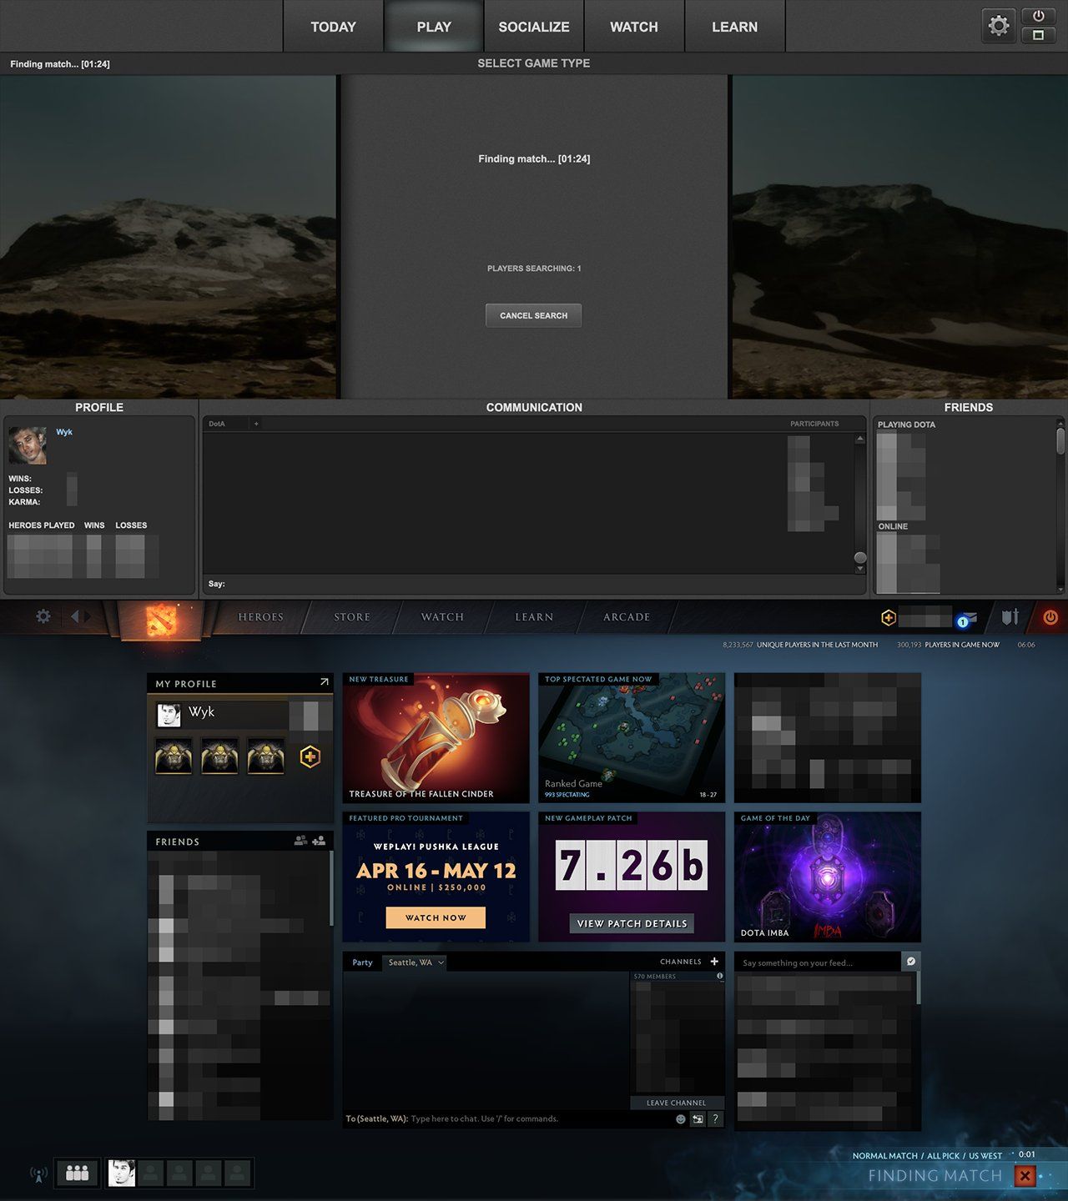The image size is (1068, 1201).
Task: Click the forward arrow in dashboard bar
Action: tap(87, 616)
